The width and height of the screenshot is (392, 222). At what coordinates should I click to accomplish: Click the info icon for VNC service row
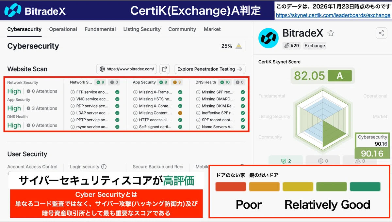click(x=72, y=99)
